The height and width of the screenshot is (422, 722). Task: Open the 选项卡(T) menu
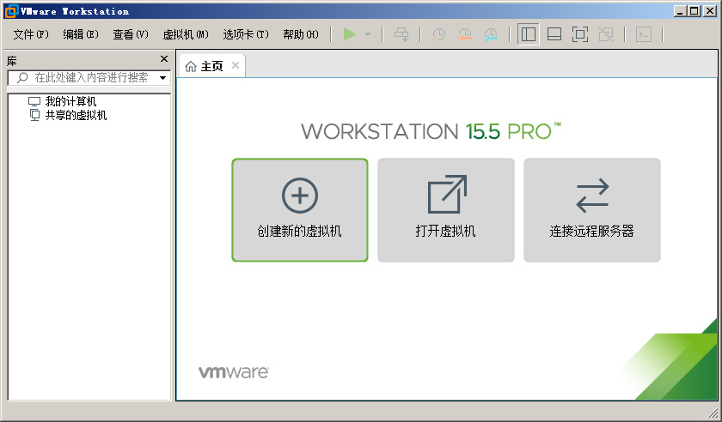pos(246,34)
